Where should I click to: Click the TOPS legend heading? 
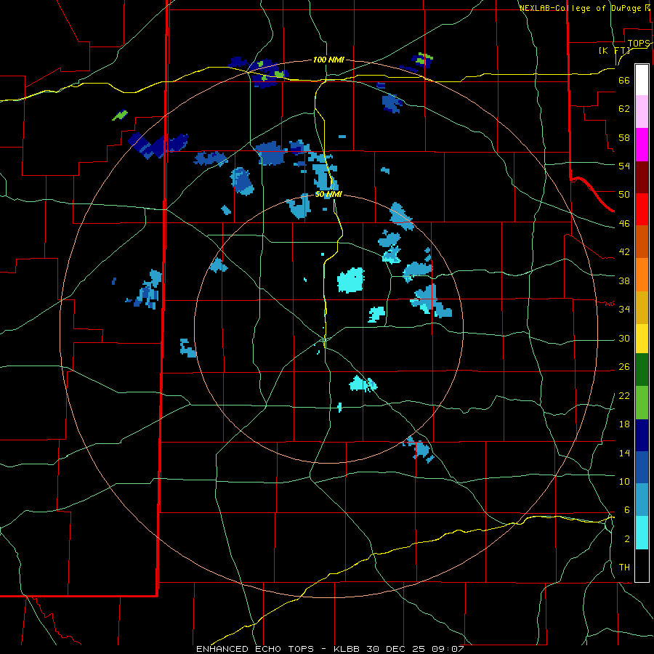639,44
